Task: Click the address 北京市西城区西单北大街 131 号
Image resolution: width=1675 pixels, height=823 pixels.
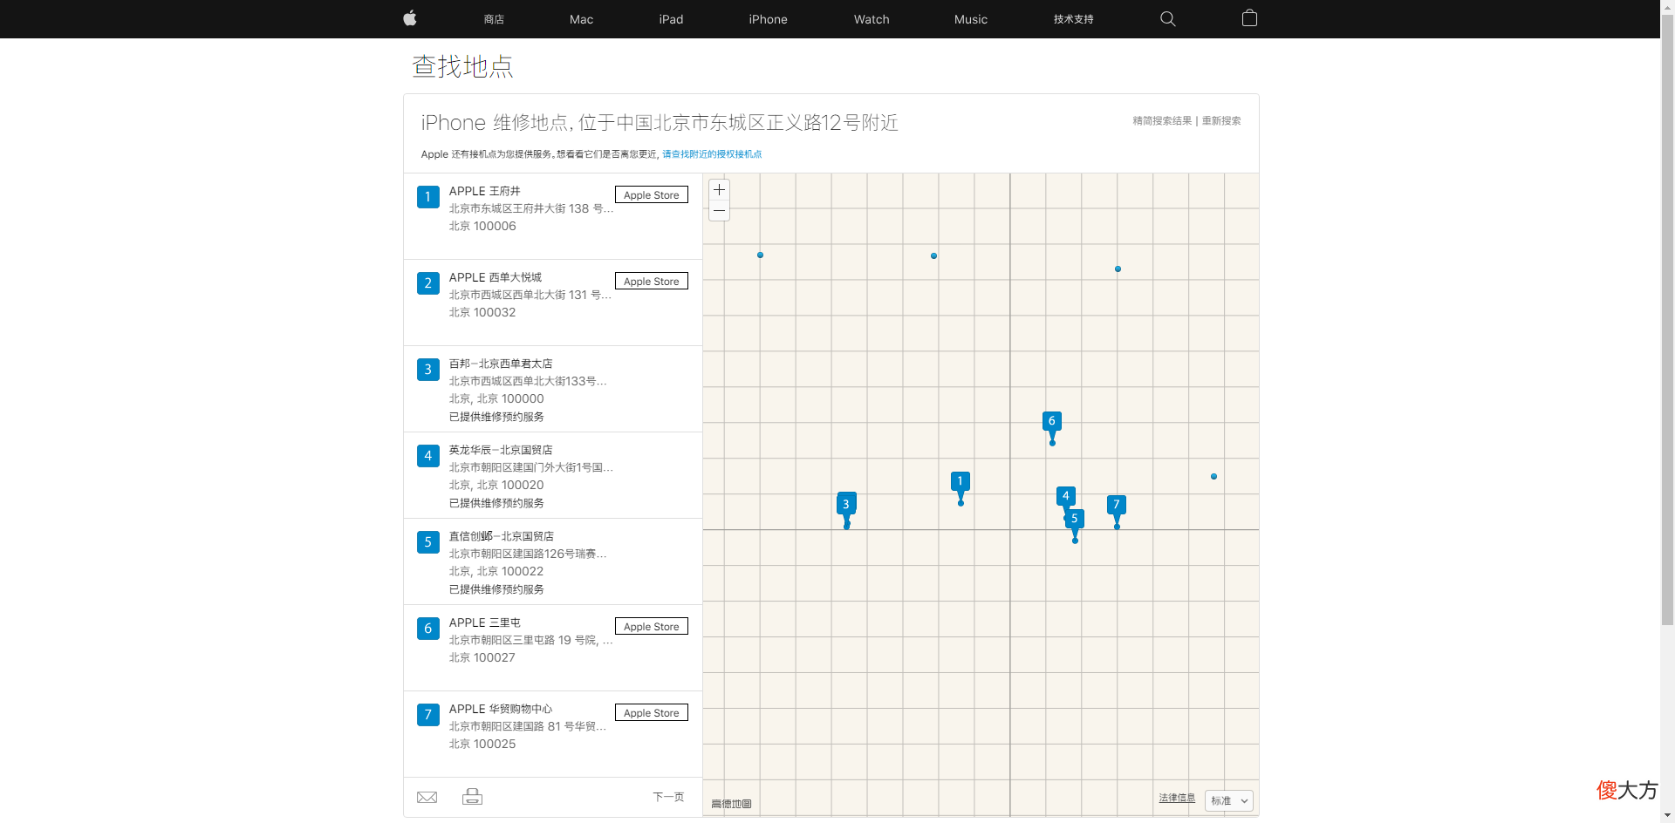Action: point(530,295)
